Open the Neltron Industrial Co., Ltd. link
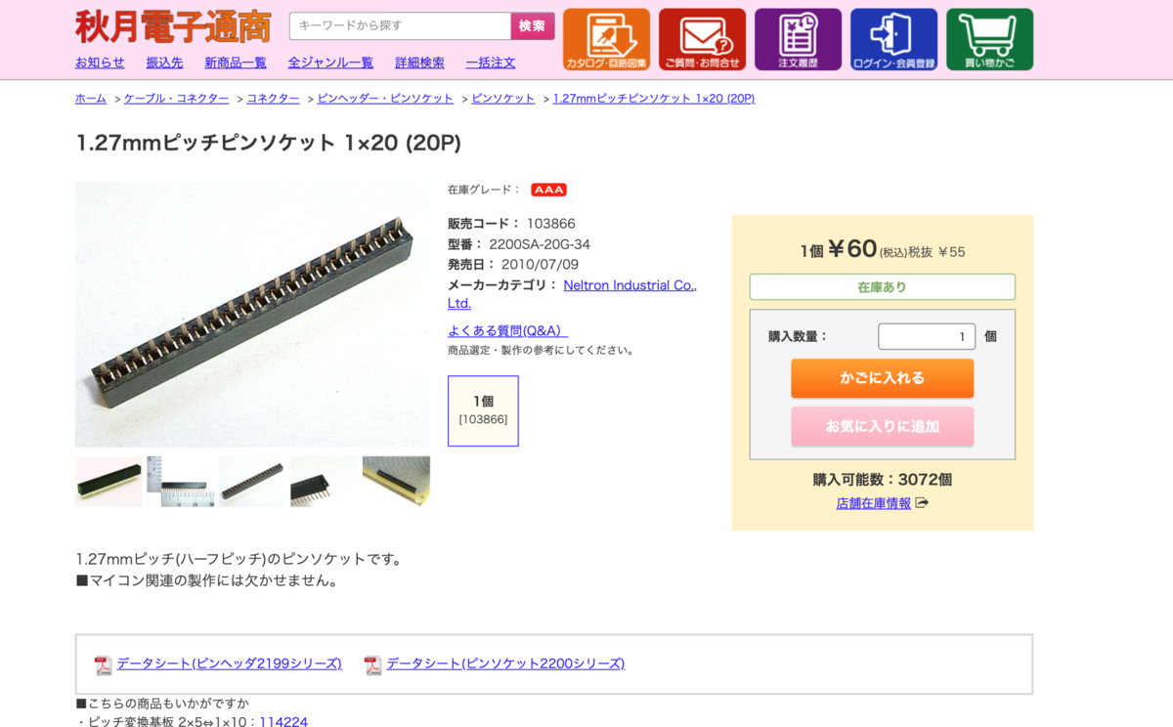Viewport: 1173px width, 727px height. (572, 294)
